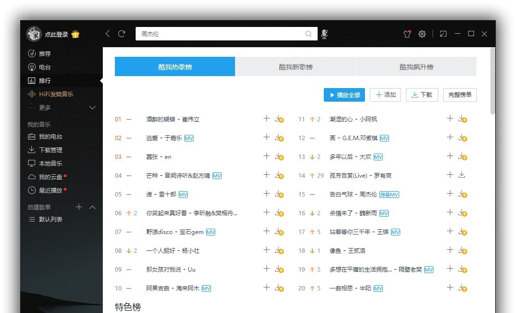
Task: Create new playlist with the plus icon
Action: point(79,207)
